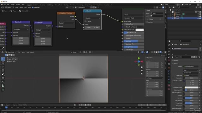Select the Add Cube tool in viewport toolbar

pyautogui.click(x=3, y=90)
